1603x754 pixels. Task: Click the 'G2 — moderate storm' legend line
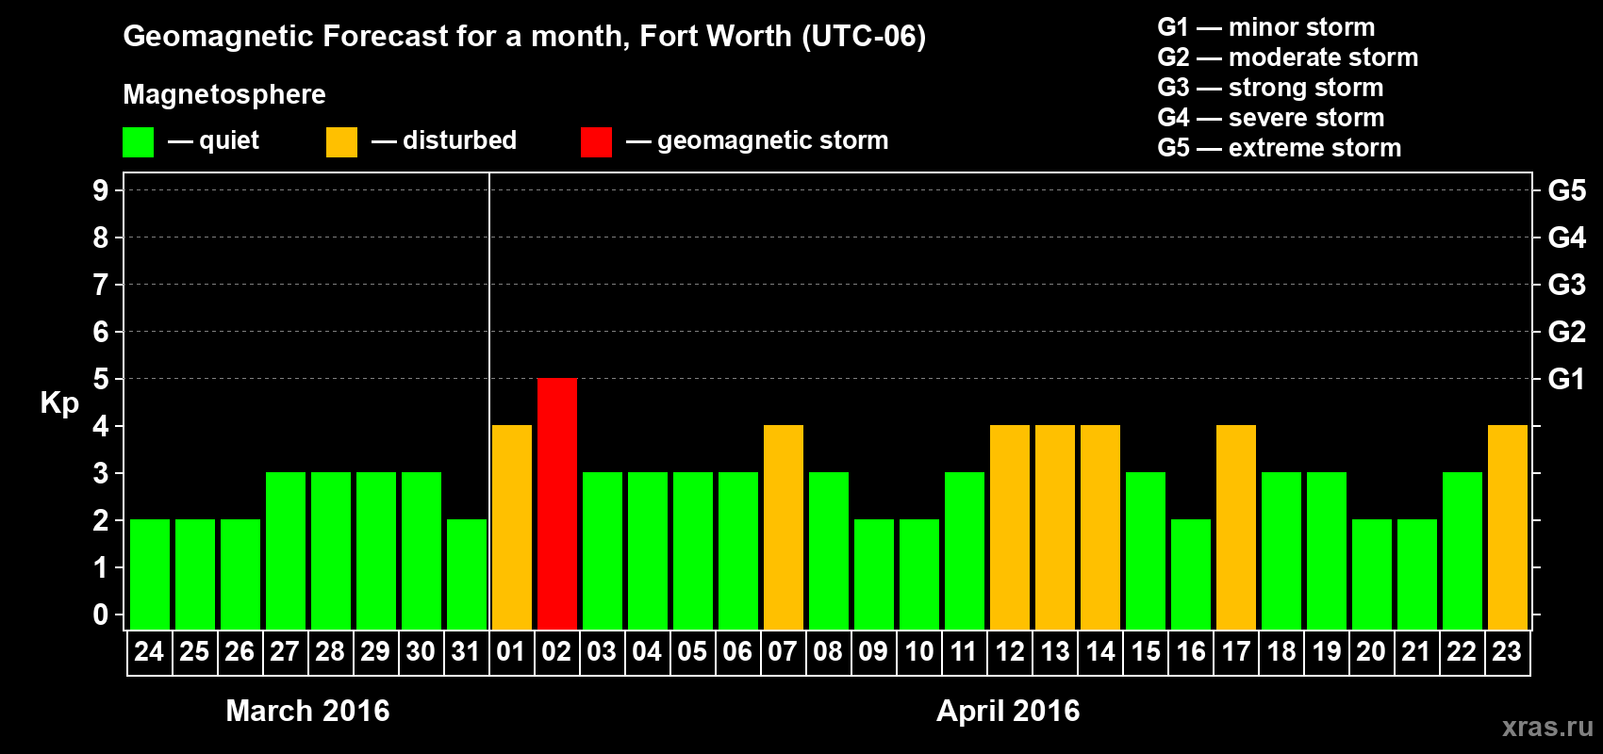click(x=1287, y=57)
